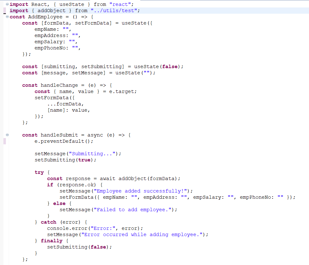The height and width of the screenshot is (265, 309).
Task: Click setSubmitting(true) statement
Action: (x=65, y=160)
